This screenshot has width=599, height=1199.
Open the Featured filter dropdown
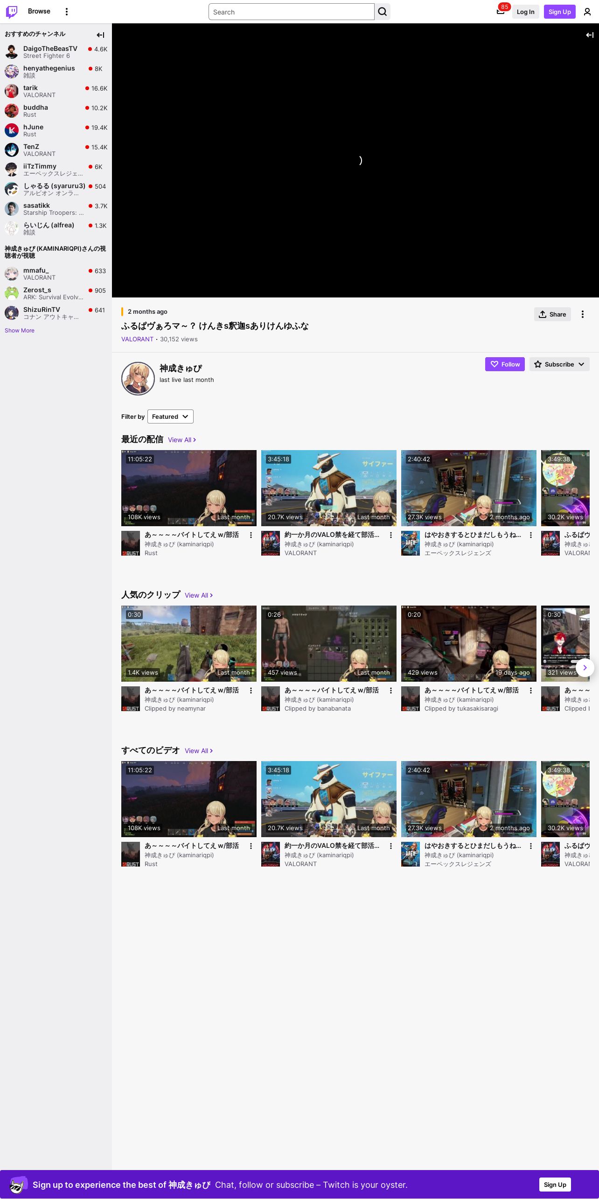[170, 416]
